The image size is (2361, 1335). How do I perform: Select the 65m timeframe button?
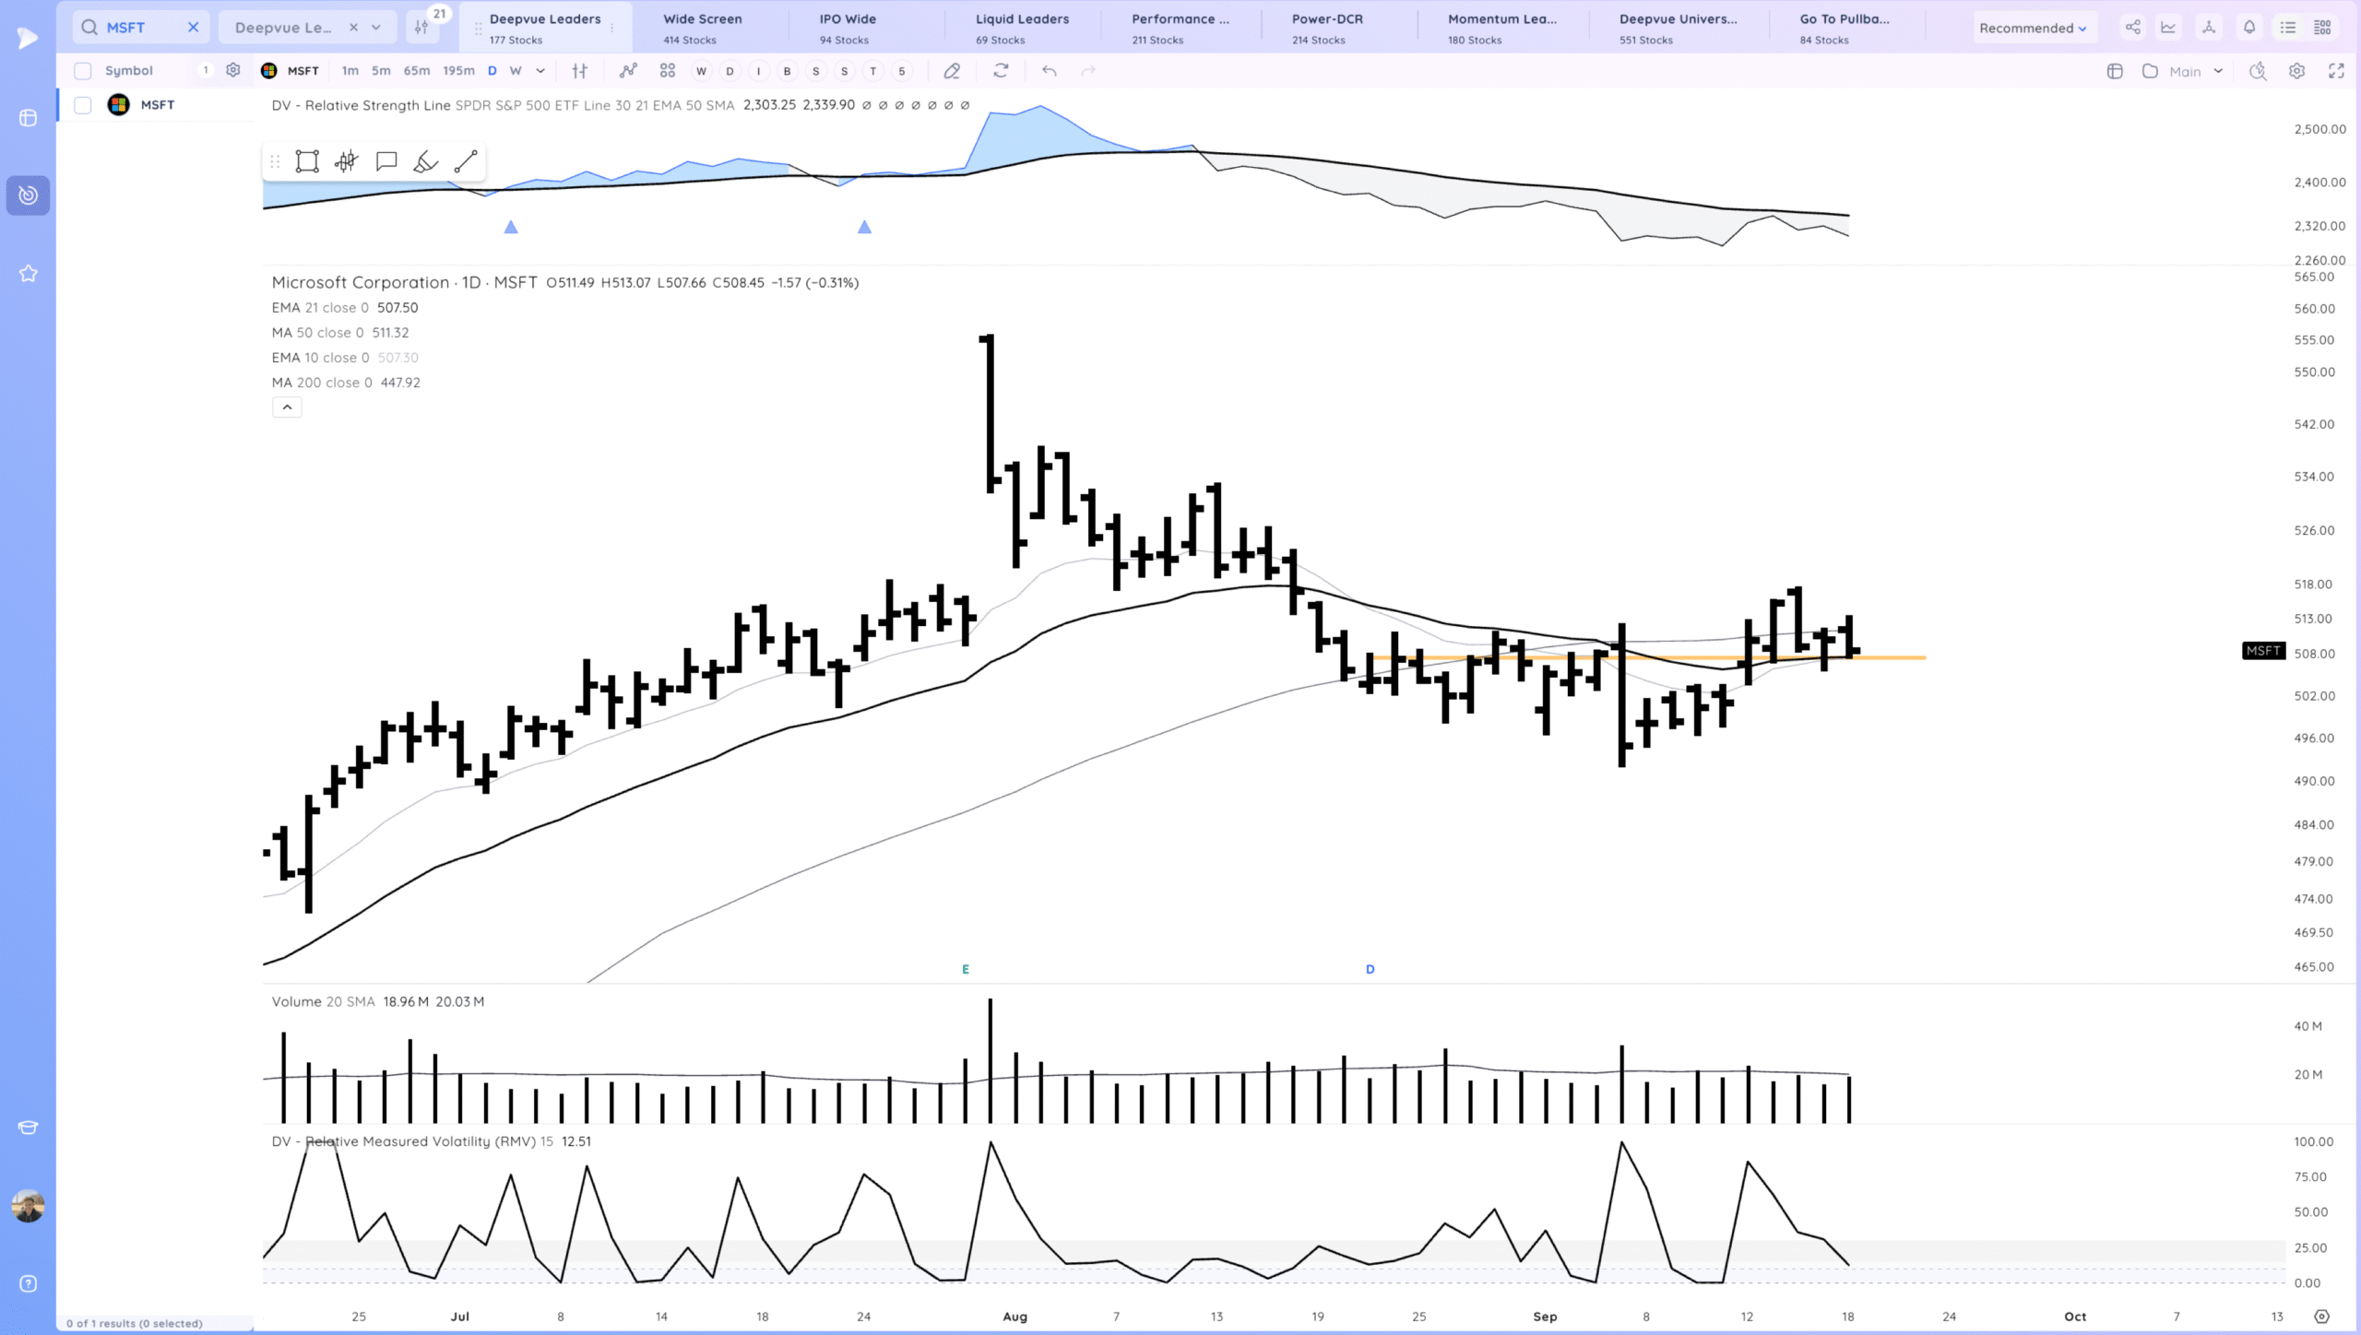click(x=417, y=71)
